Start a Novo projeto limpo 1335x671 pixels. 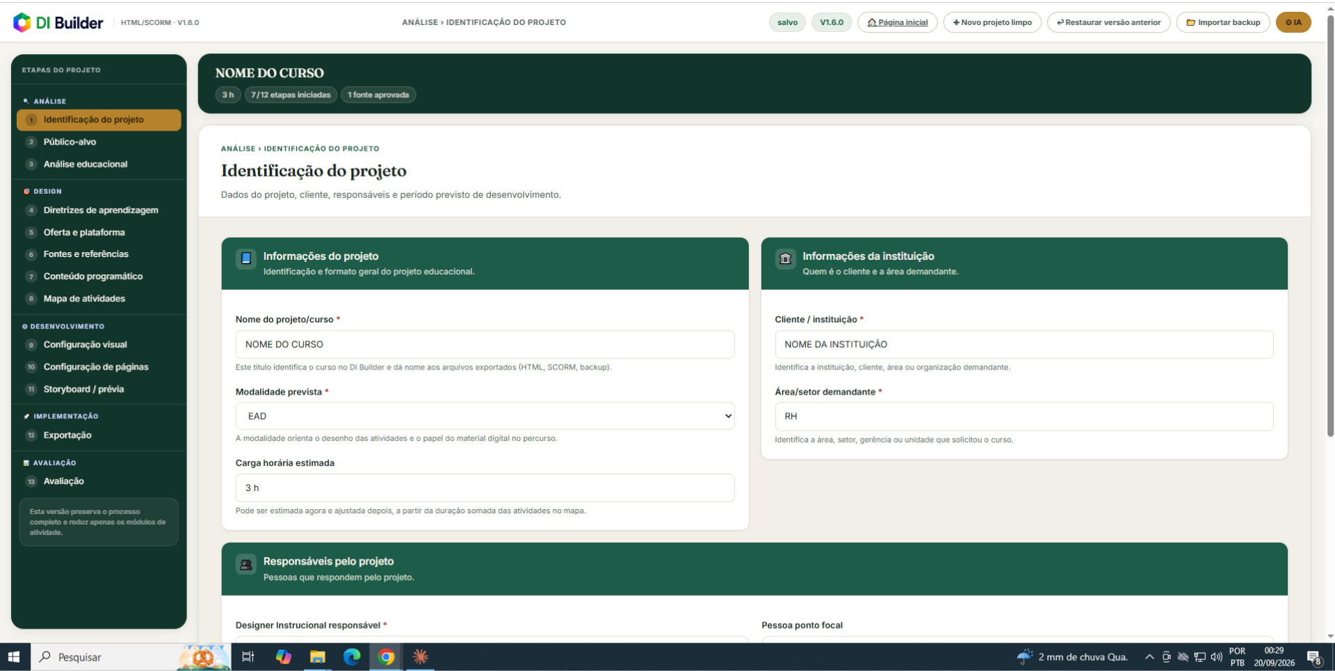[x=992, y=22]
